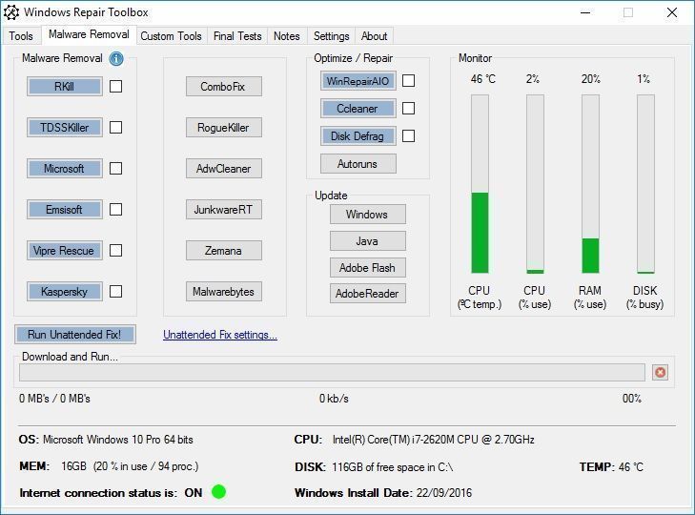This screenshot has height=515, width=695.
Task: Enable the WinRepairAIO checkbox
Action: click(408, 81)
